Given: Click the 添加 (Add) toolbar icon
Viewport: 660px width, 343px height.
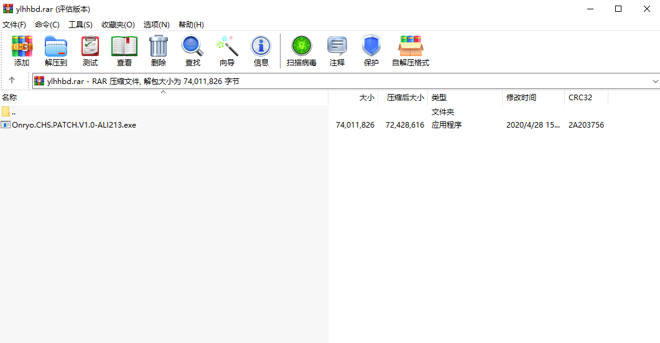Looking at the screenshot, I should point(22,46).
